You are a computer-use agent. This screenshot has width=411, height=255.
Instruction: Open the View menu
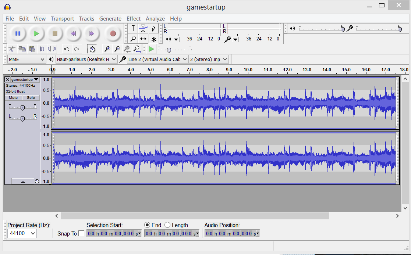(40, 19)
